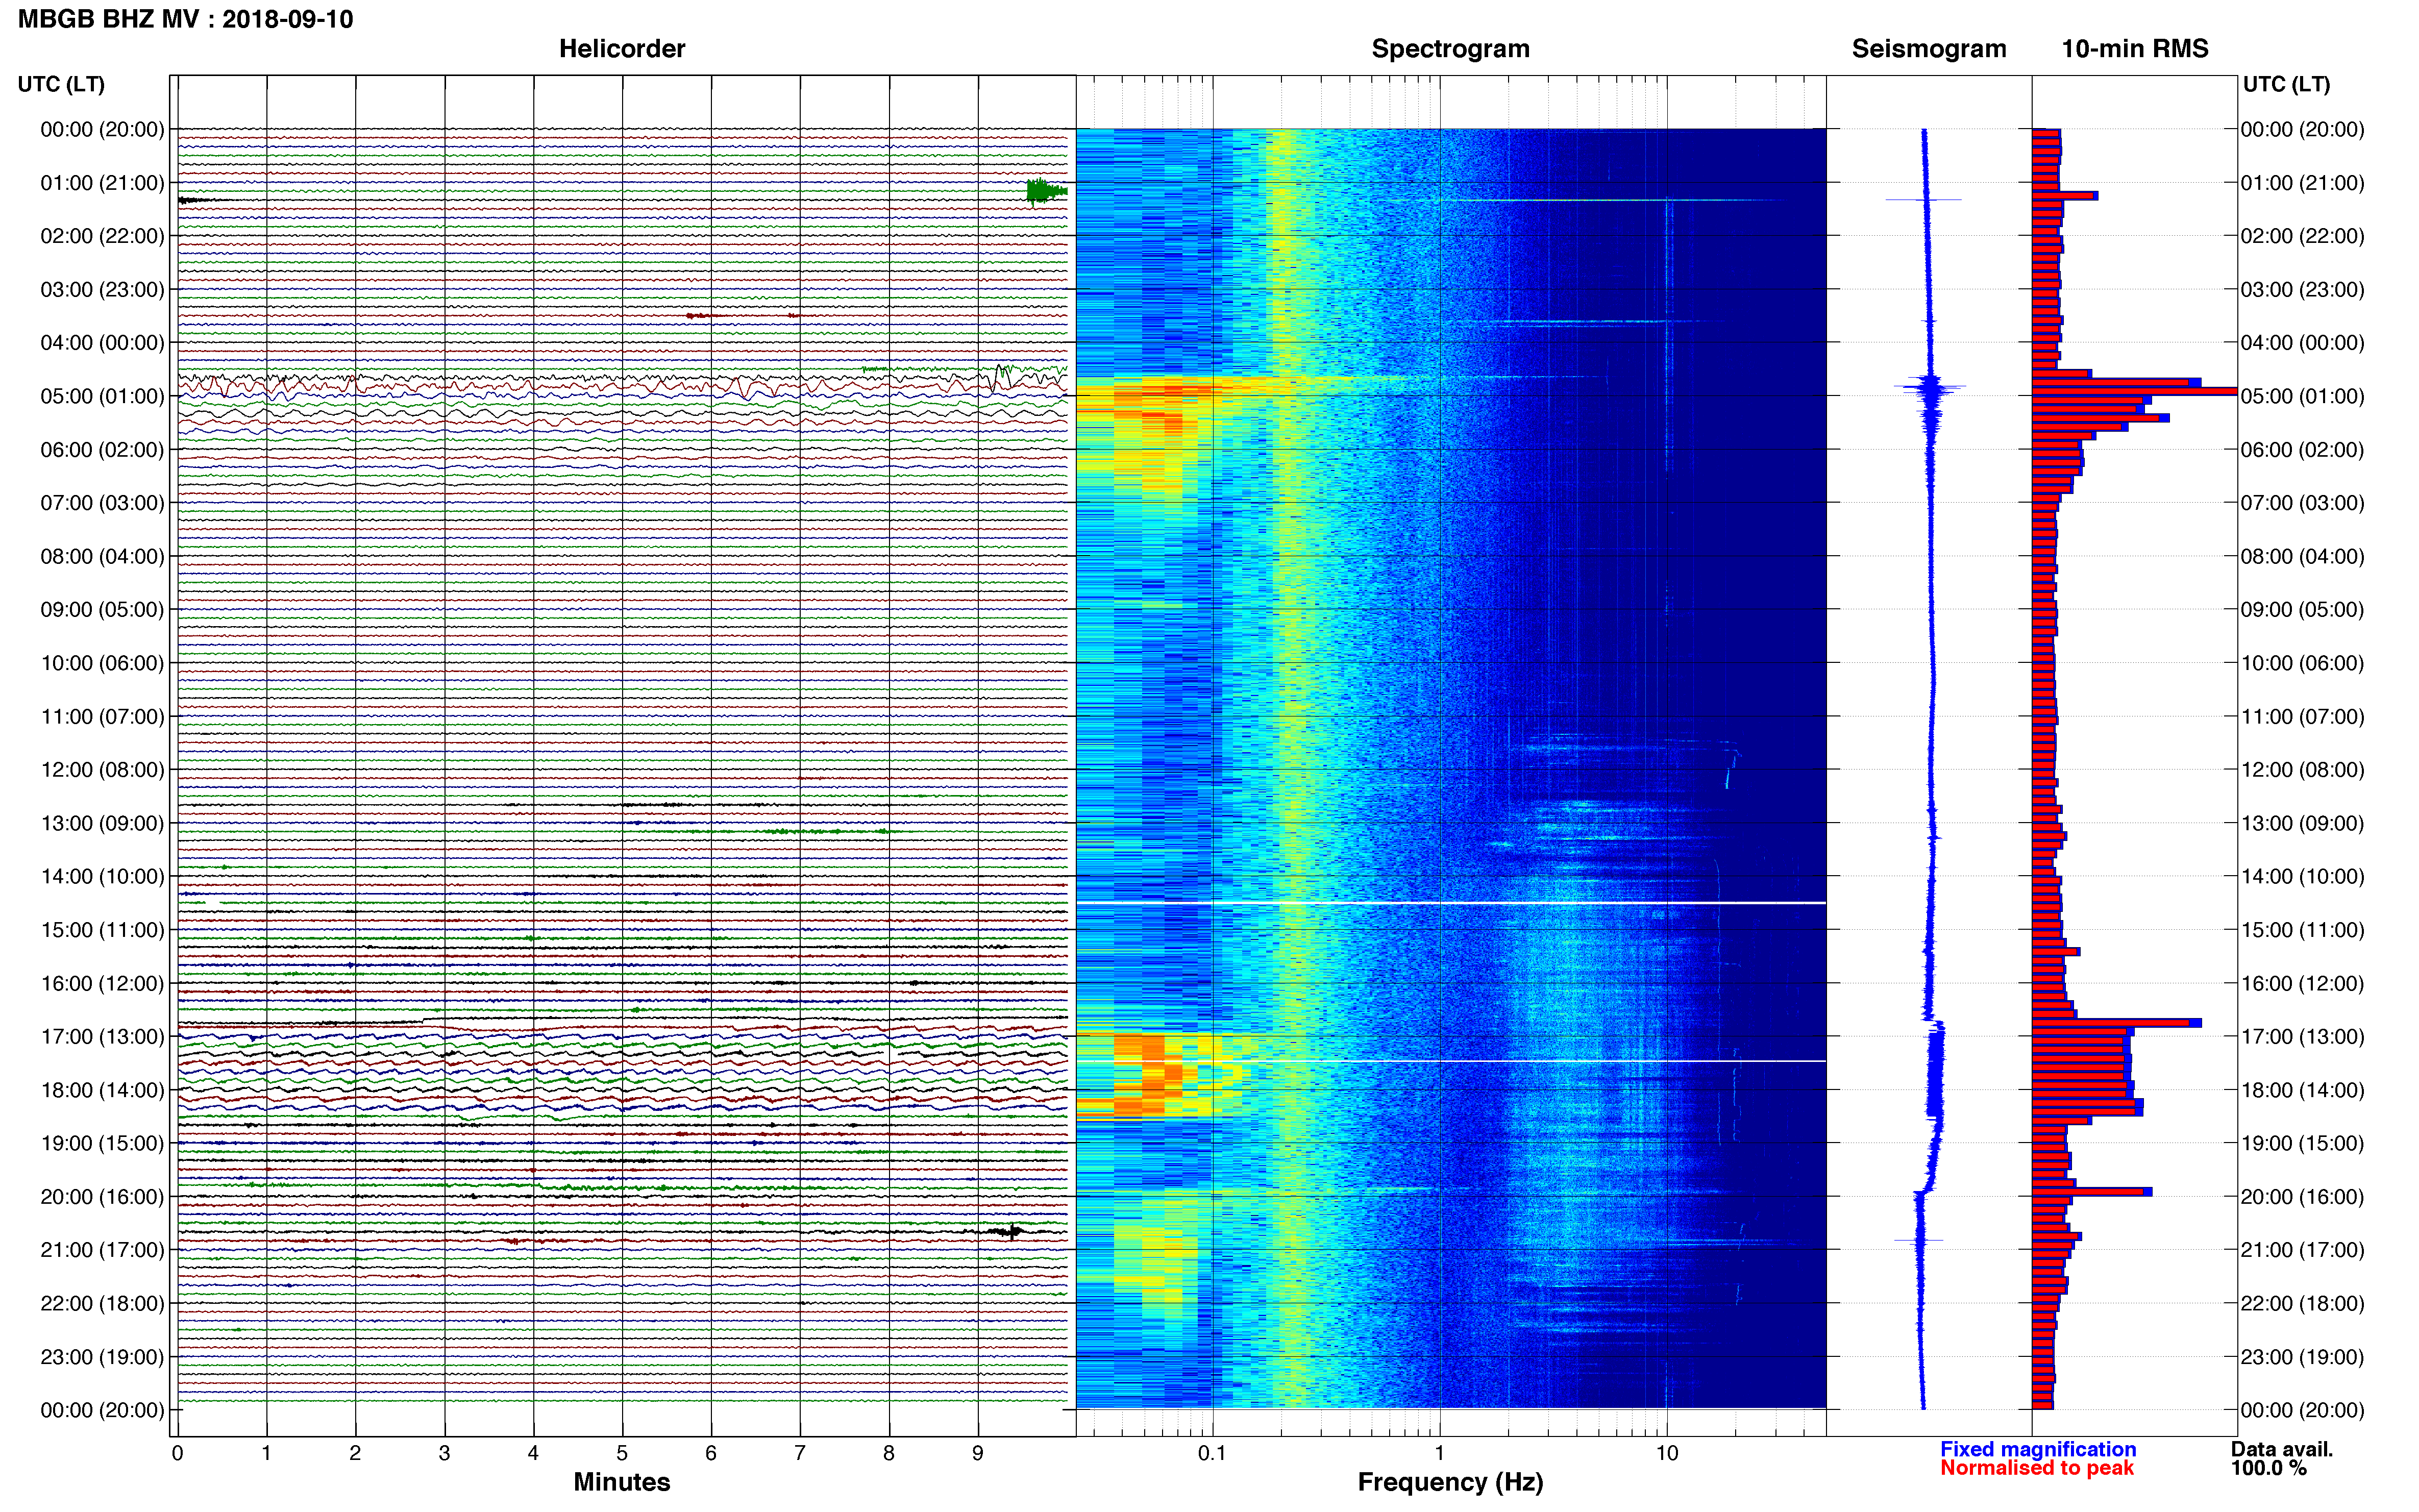Click the title 'MBGB BHZ MV : 2018-09-10'
This screenshot has width=2419, height=1512.
click(x=185, y=19)
